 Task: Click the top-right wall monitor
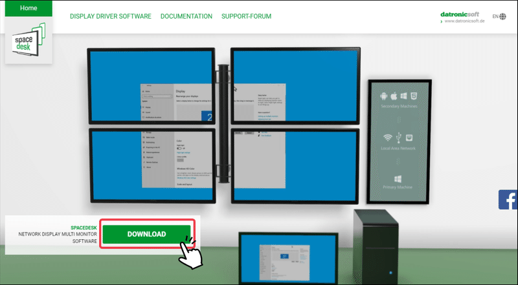tap(295, 86)
